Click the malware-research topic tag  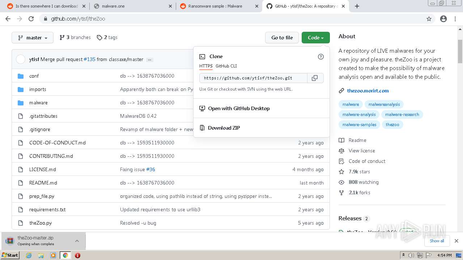[x=402, y=114]
